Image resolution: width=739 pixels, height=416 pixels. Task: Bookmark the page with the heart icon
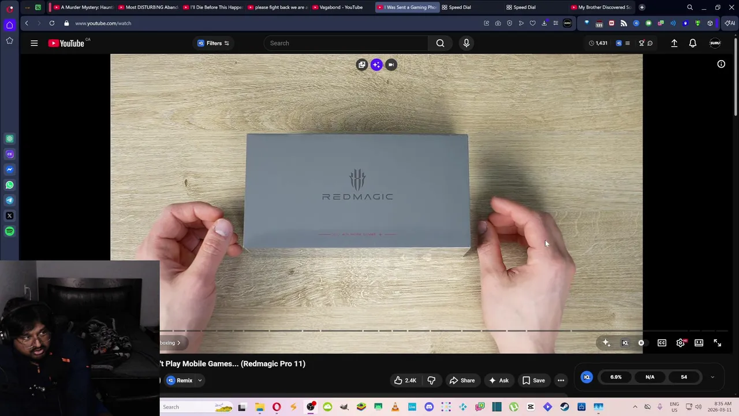532,23
